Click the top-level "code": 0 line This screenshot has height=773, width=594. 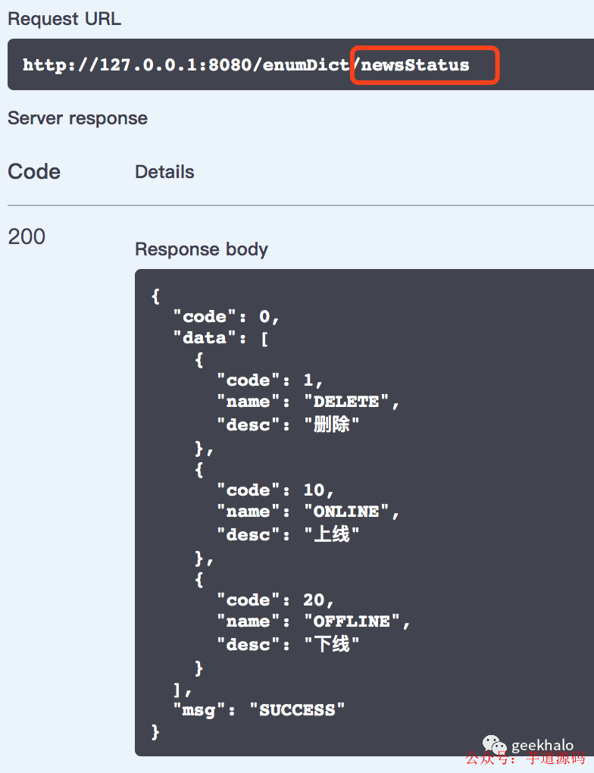227,317
